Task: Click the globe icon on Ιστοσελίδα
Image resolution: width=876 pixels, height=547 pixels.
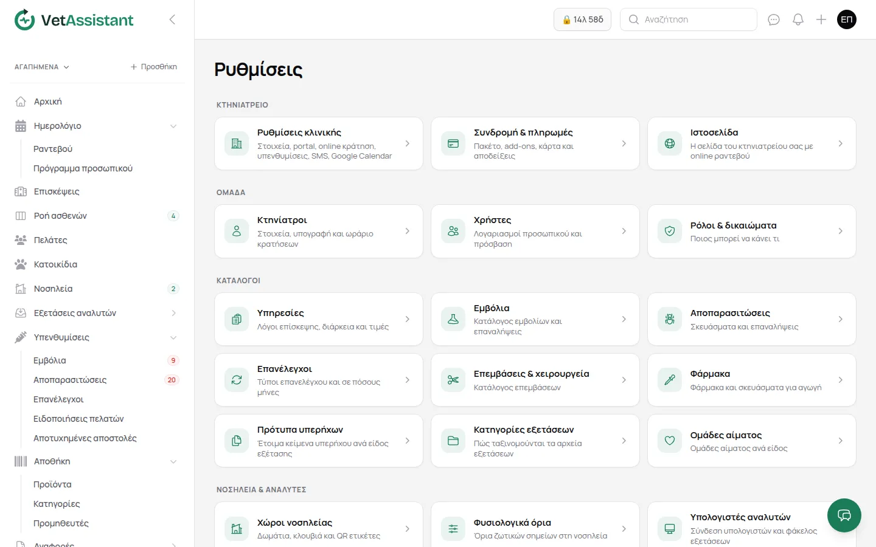Action: coord(670,143)
